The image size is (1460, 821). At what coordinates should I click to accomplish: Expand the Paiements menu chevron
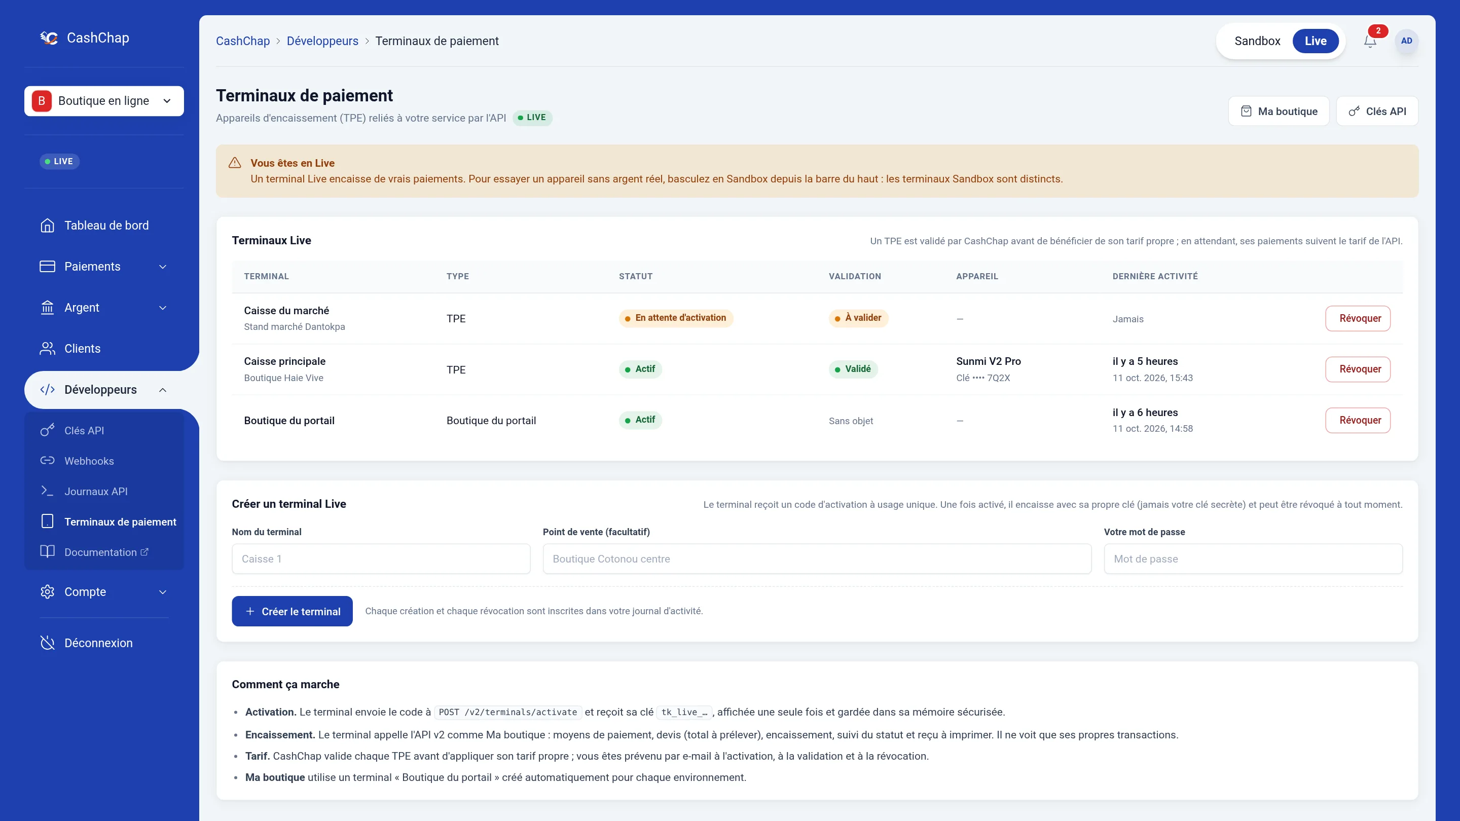pyautogui.click(x=163, y=267)
